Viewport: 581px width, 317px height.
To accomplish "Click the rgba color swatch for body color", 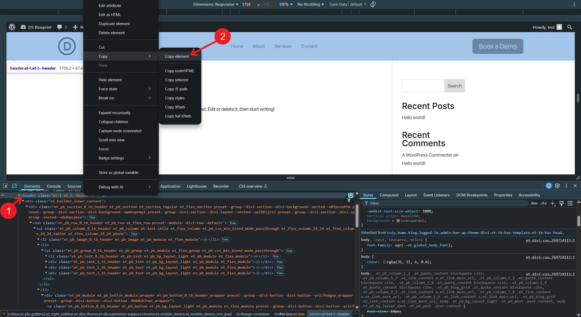I will click(384, 262).
